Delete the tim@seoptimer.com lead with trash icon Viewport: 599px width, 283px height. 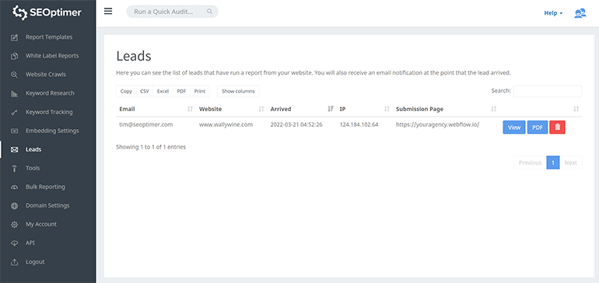[557, 128]
